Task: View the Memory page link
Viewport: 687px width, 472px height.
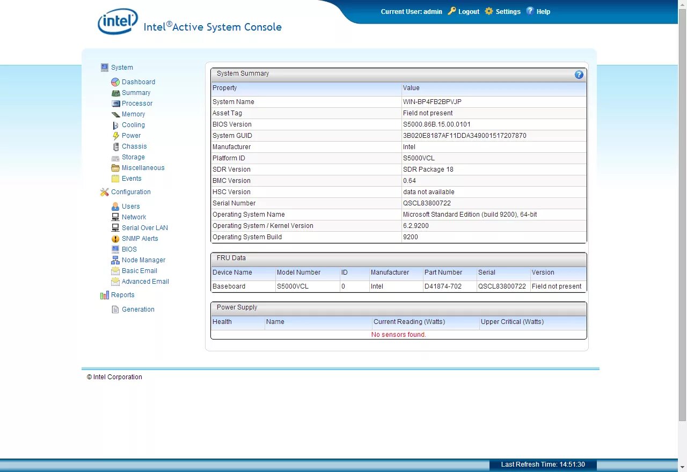Action: (134, 114)
